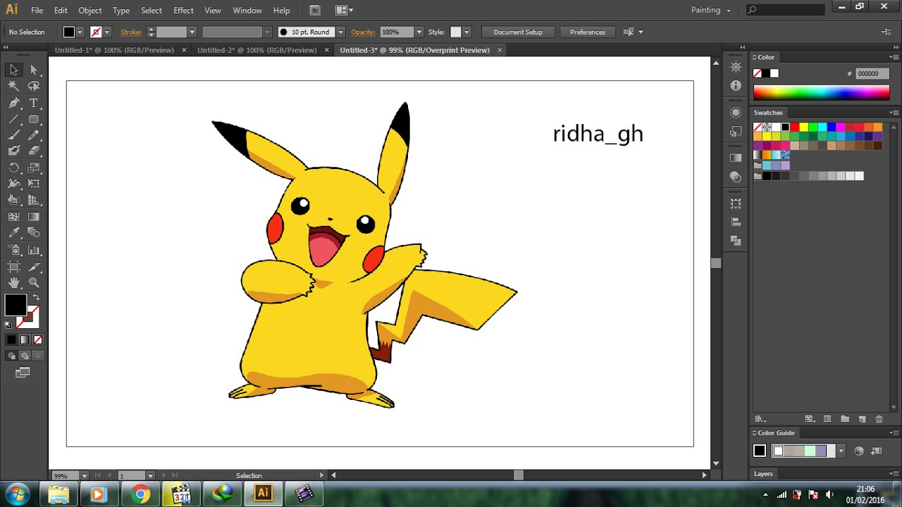The height and width of the screenshot is (507, 902).
Task: Open Preferences from the control bar
Action: point(587,32)
